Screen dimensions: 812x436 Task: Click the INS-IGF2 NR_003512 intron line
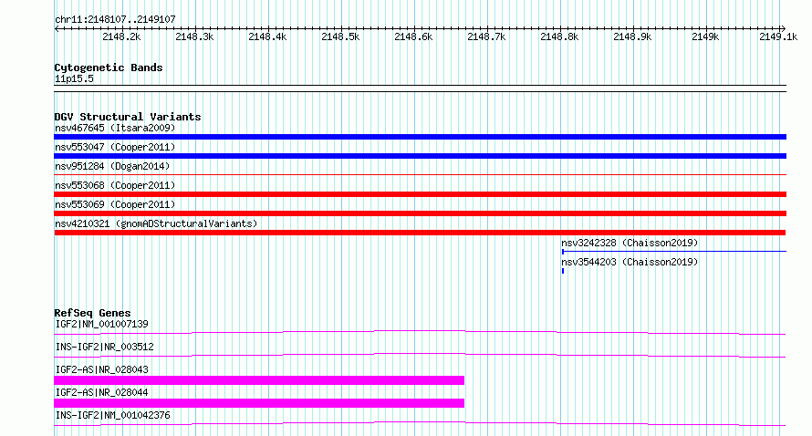(420, 355)
